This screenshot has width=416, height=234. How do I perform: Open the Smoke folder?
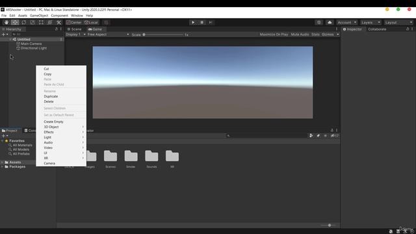[131, 159]
